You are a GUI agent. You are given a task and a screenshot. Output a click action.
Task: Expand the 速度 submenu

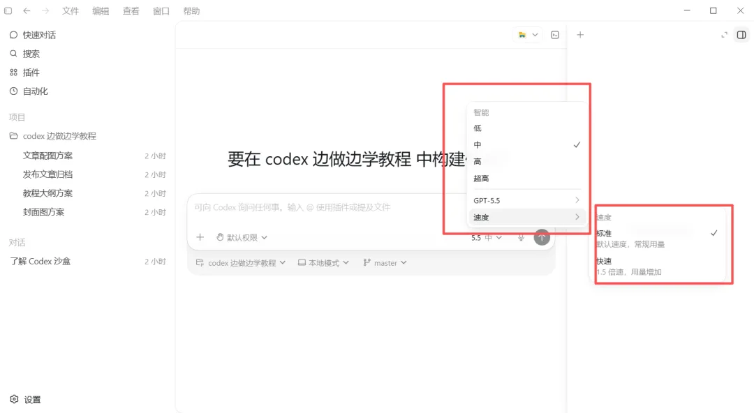[x=527, y=218]
